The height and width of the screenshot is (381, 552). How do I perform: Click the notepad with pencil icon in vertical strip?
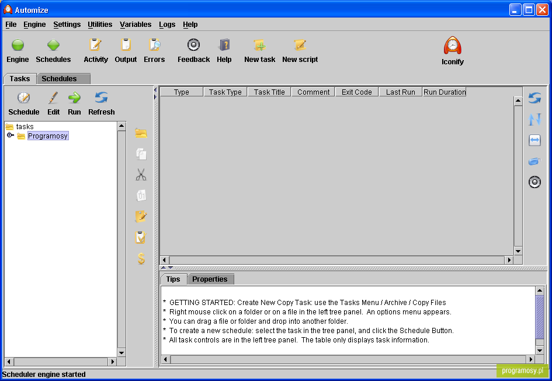[141, 216]
